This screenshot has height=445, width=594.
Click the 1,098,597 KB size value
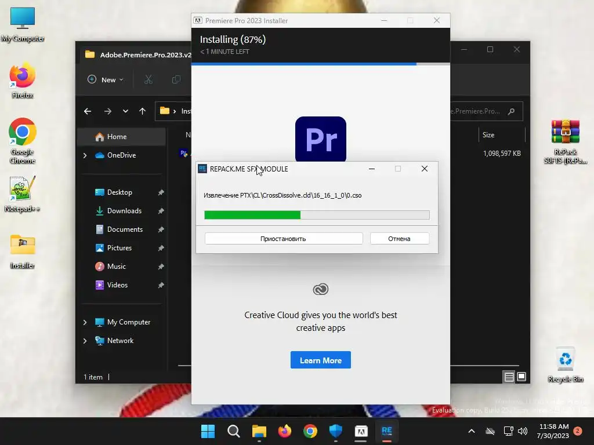[502, 153]
